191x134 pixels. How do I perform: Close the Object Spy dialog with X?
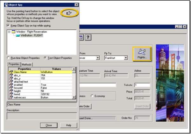pos(76,5)
